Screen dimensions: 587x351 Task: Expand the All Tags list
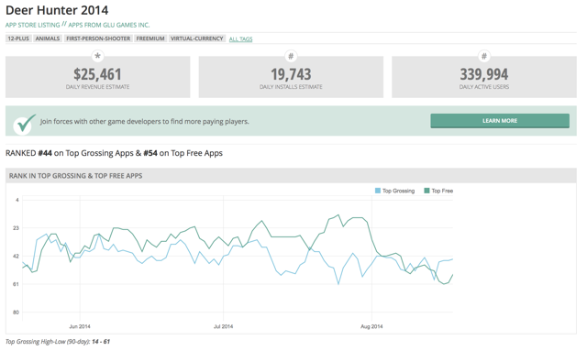[x=240, y=38]
